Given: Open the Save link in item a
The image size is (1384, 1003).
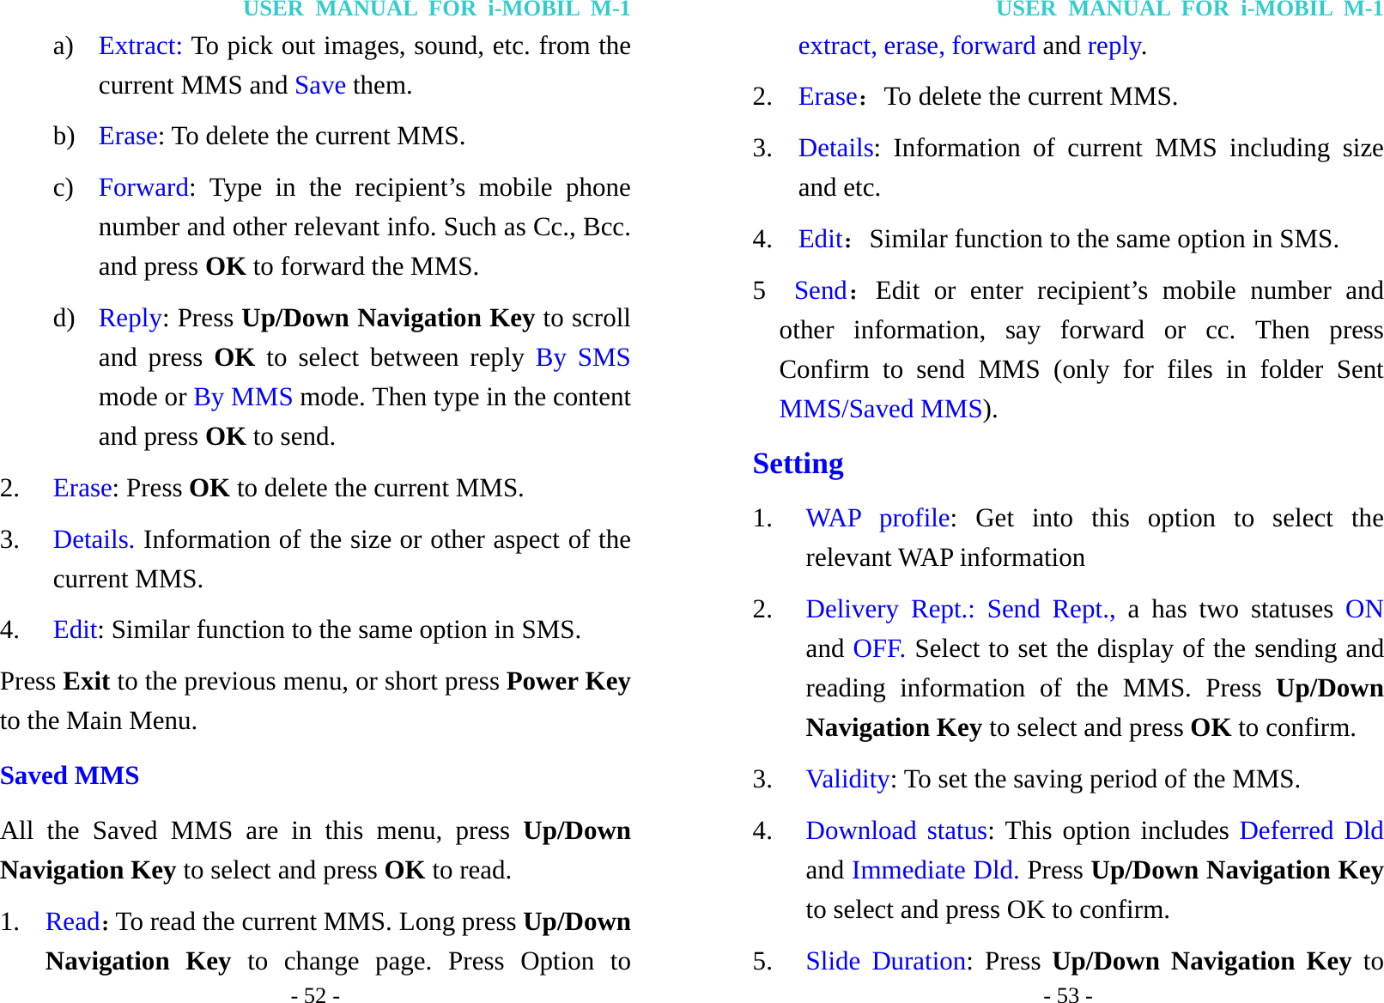Looking at the screenshot, I should (318, 85).
